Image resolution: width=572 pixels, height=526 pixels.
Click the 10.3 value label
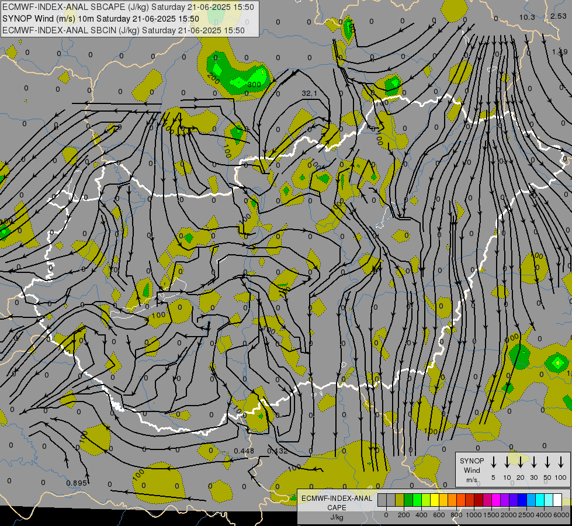(527, 18)
